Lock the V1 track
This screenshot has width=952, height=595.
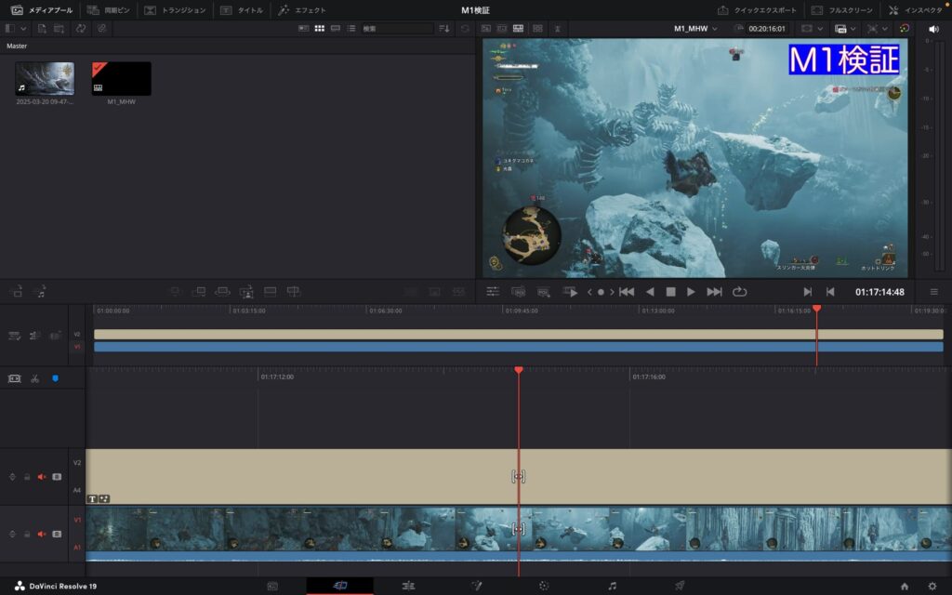(27, 535)
